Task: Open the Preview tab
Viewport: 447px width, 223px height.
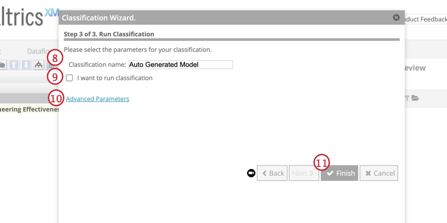Action: 415,68
